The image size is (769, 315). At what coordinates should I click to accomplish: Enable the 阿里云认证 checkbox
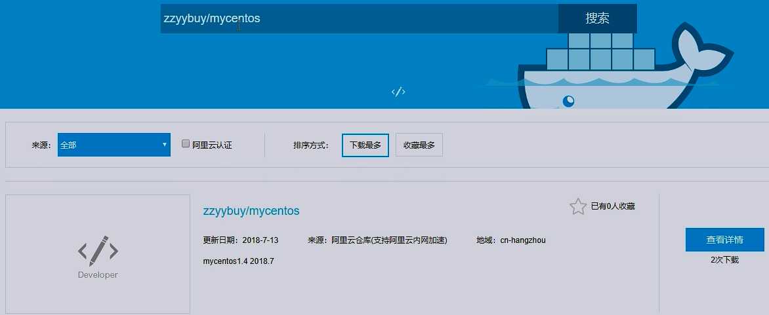click(x=186, y=144)
